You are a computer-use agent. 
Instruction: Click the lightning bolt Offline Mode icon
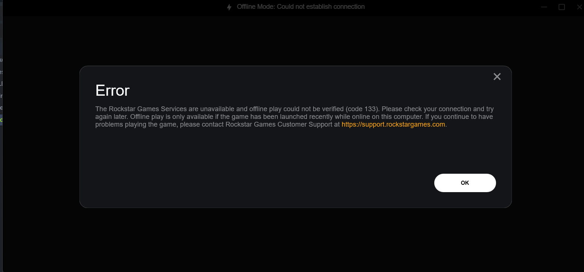229,7
